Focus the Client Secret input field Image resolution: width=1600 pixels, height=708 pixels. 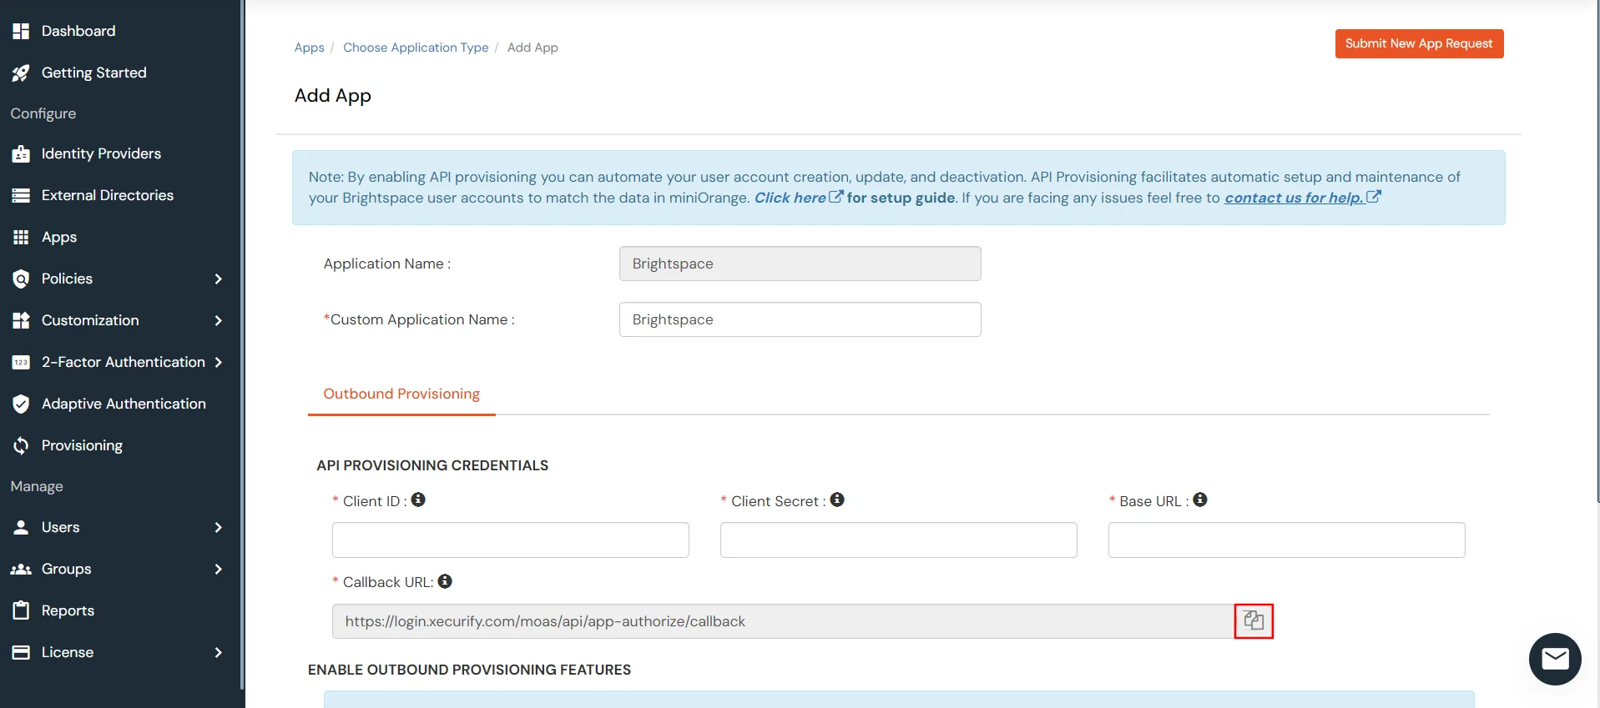pyautogui.click(x=898, y=540)
